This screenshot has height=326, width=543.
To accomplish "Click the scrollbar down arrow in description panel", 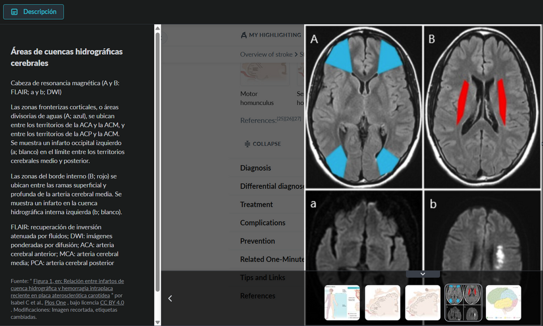I will 157,321.
